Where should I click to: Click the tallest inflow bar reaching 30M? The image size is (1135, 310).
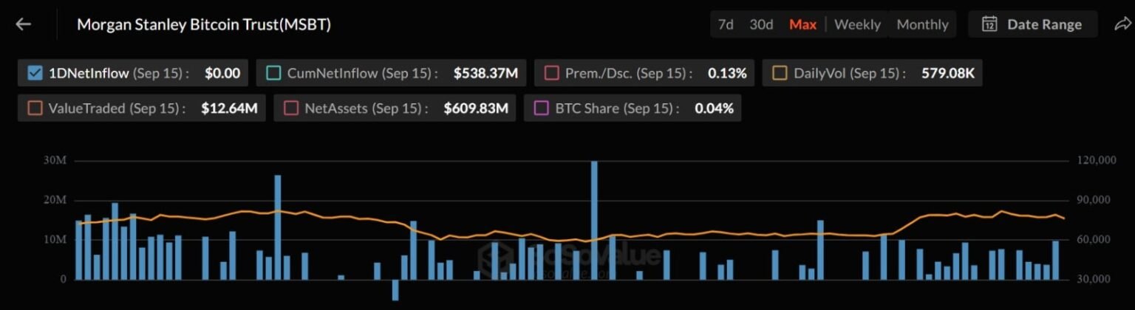[x=594, y=220]
